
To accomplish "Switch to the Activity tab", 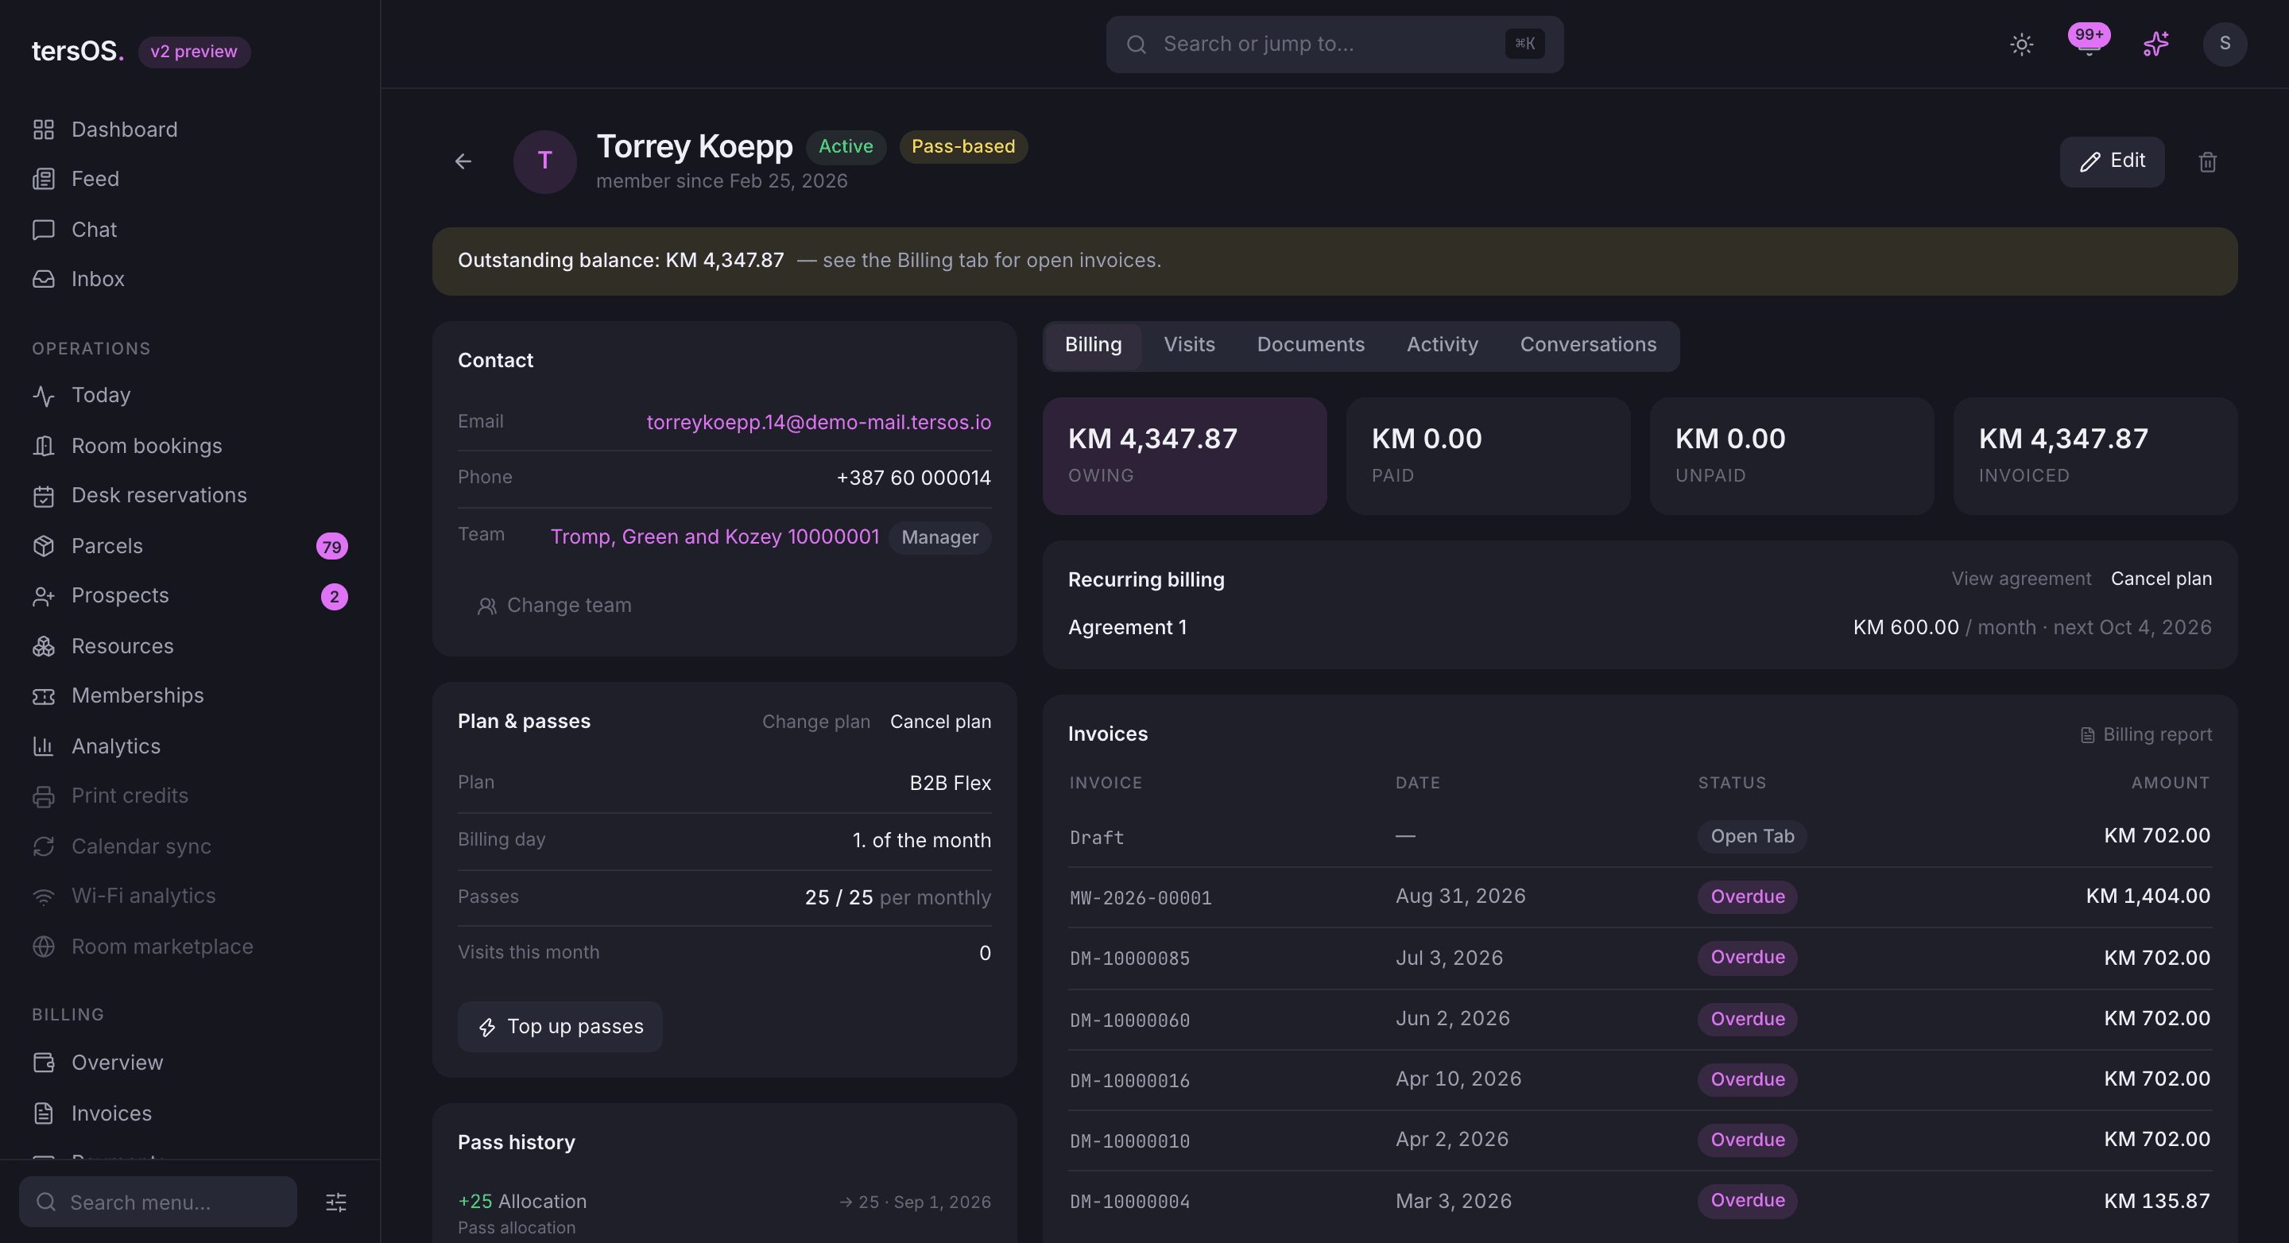I will pos(1441,346).
